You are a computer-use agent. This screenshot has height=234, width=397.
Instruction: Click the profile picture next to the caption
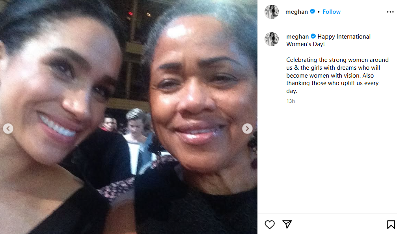[272, 39]
